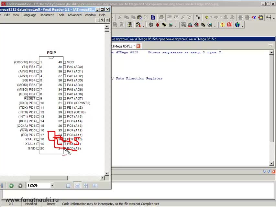Click 'Insert' mode in status bar
The width and height of the screenshot is (276, 207).
tap(51, 204)
